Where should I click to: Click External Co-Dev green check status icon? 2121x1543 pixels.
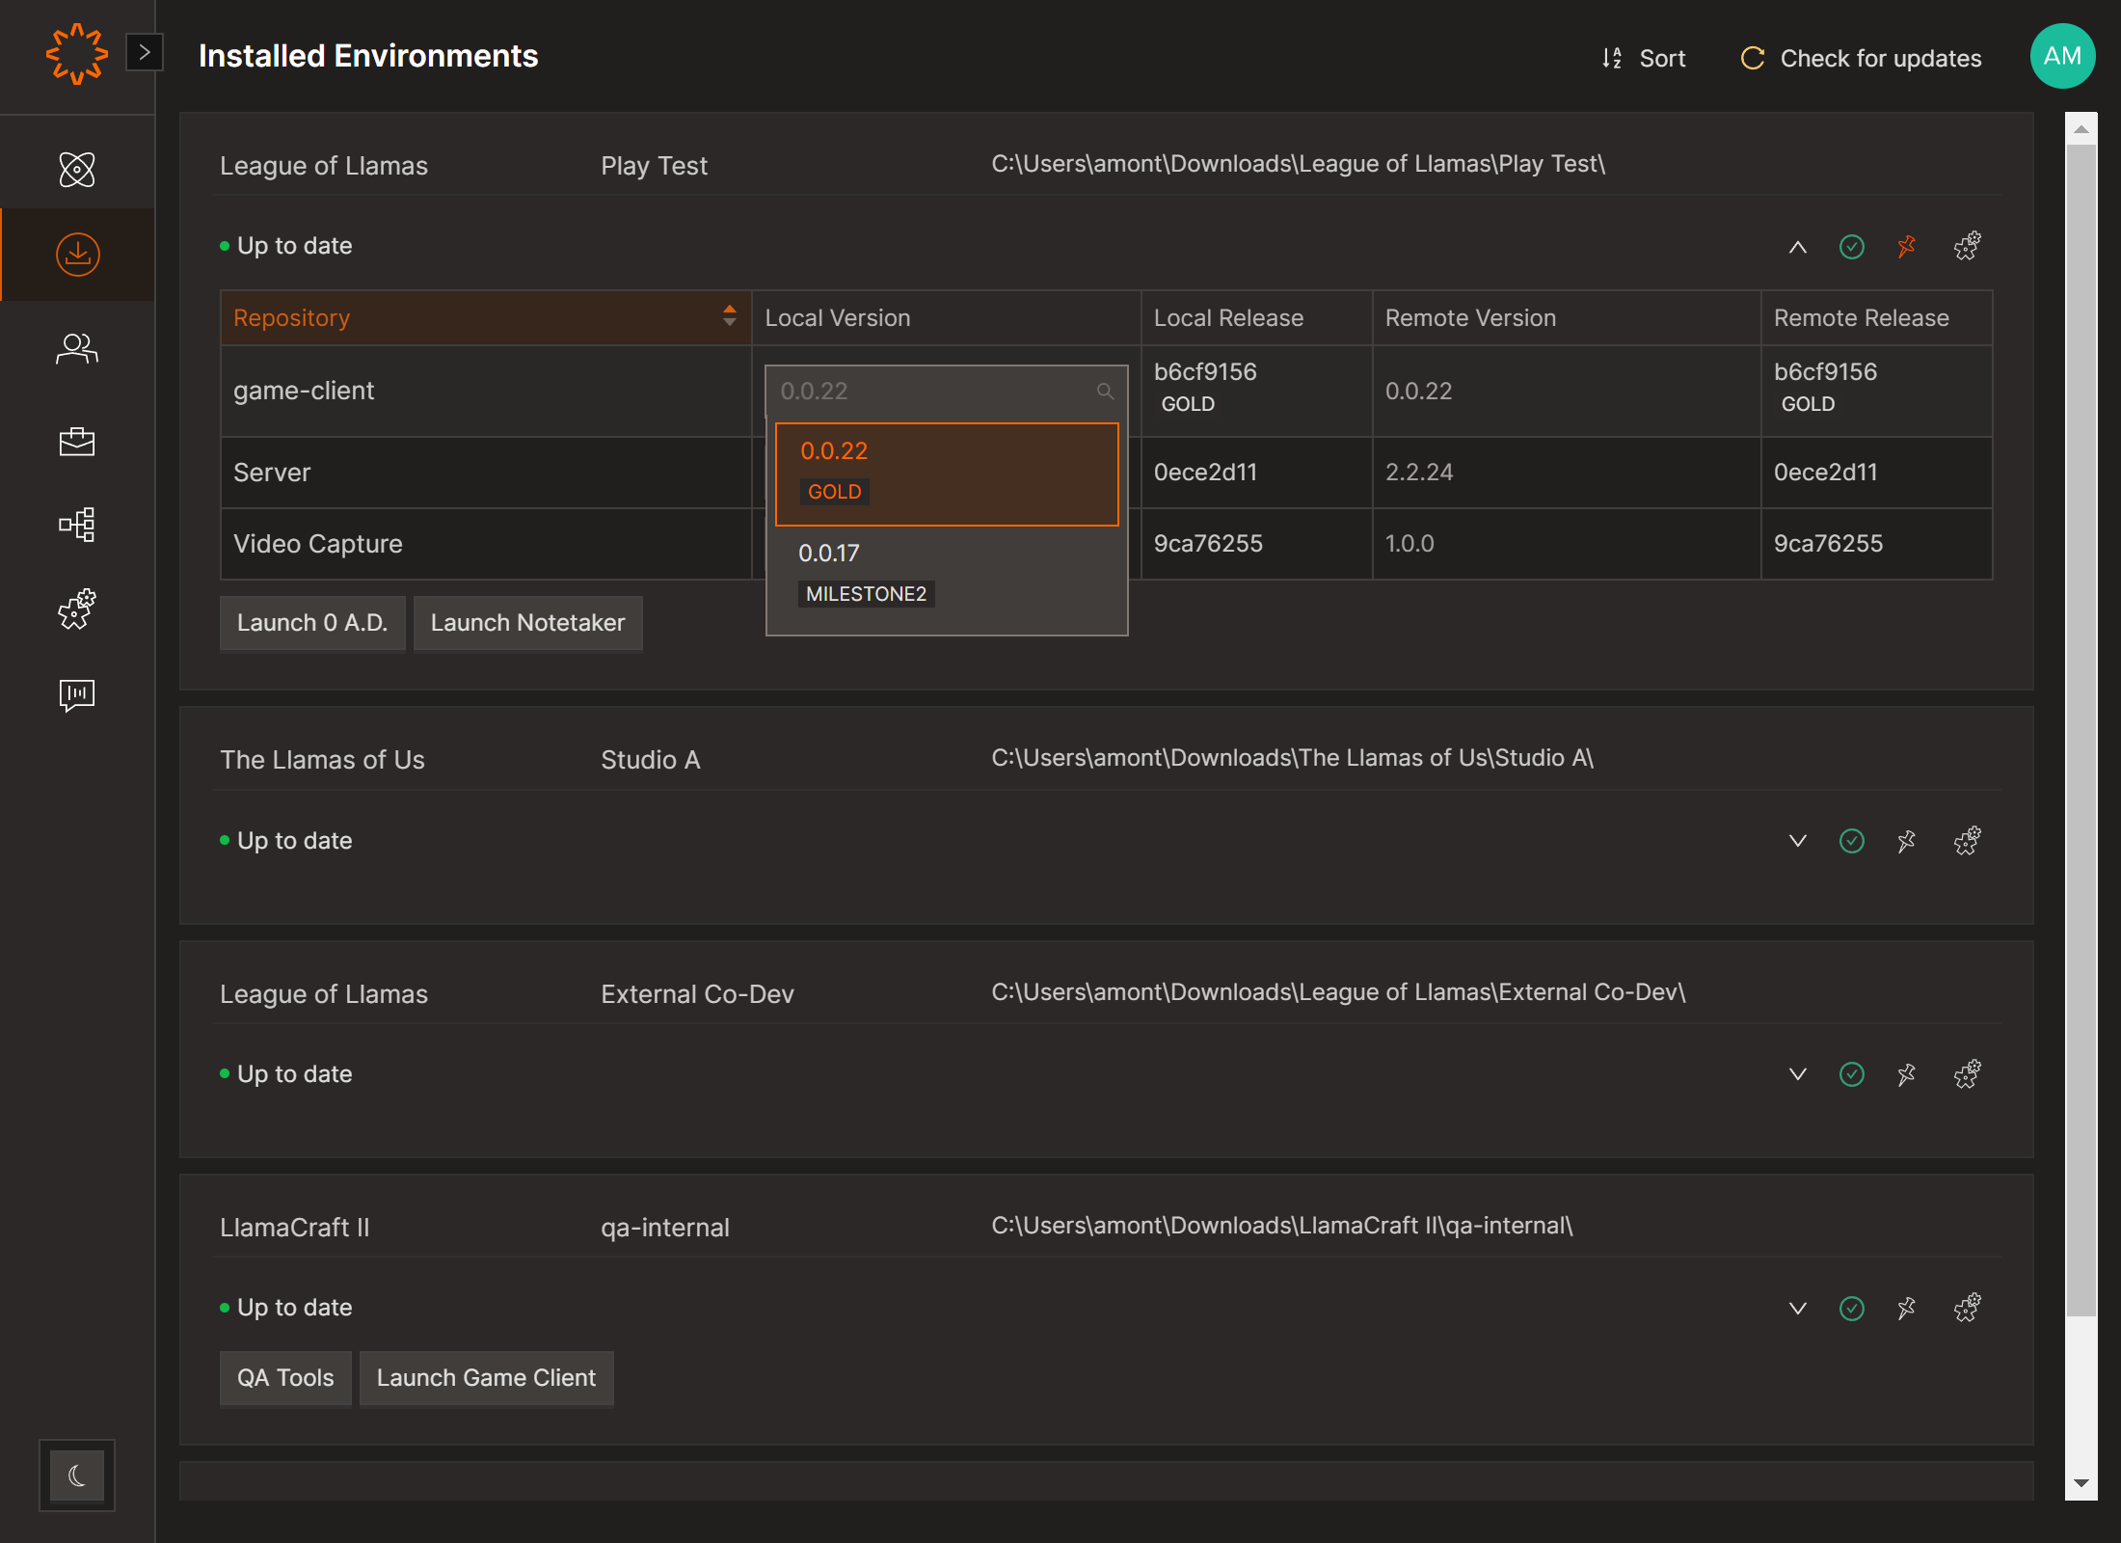1852,1074
